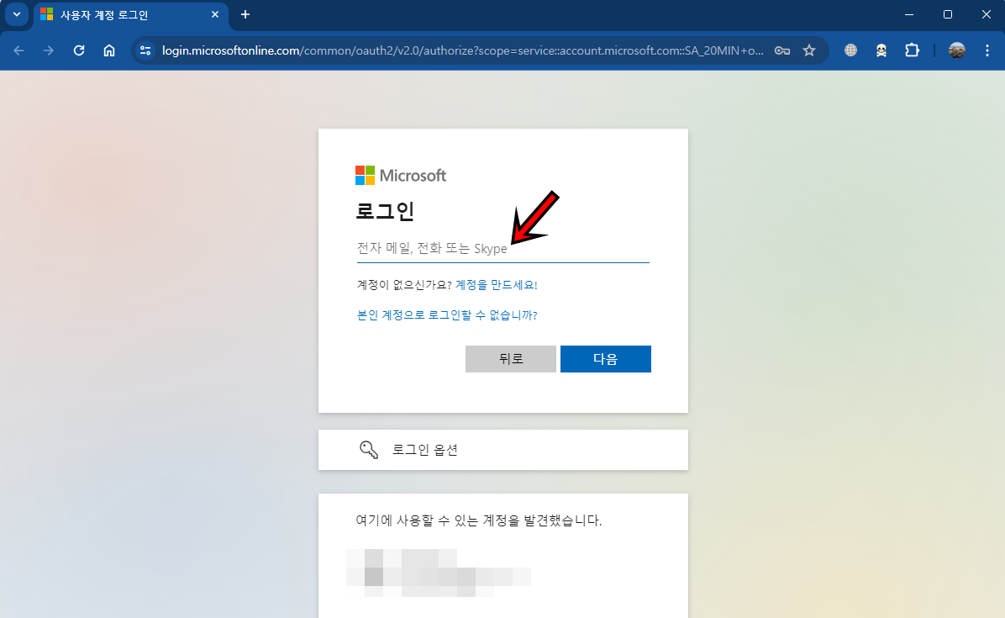Open a new browser tab
The image size is (1005, 618).
pyautogui.click(x=245, y=14)
